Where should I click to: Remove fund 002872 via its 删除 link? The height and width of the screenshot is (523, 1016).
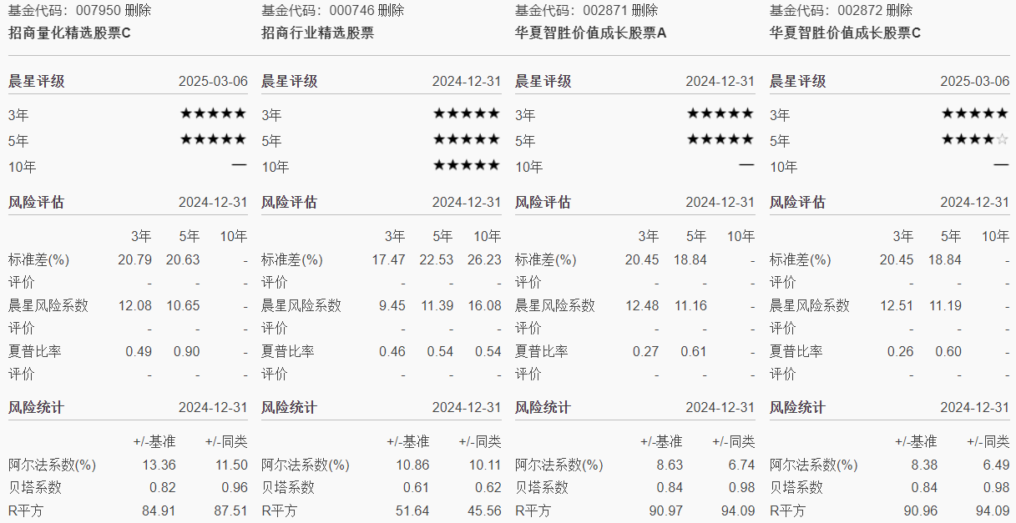(899, 11)
